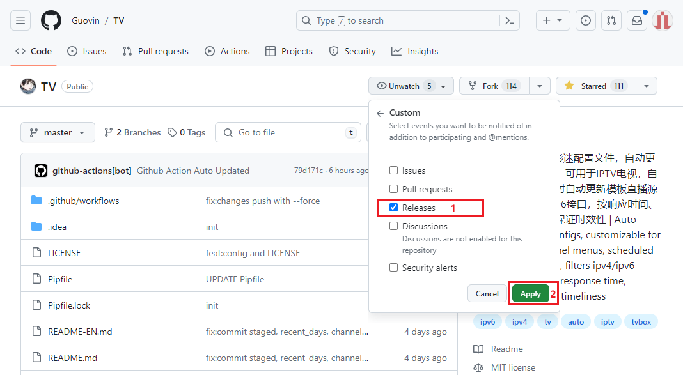683x375 pixels.
Task: Open the Starred lists dropdown arrow
Action: [x=647, y=86]
